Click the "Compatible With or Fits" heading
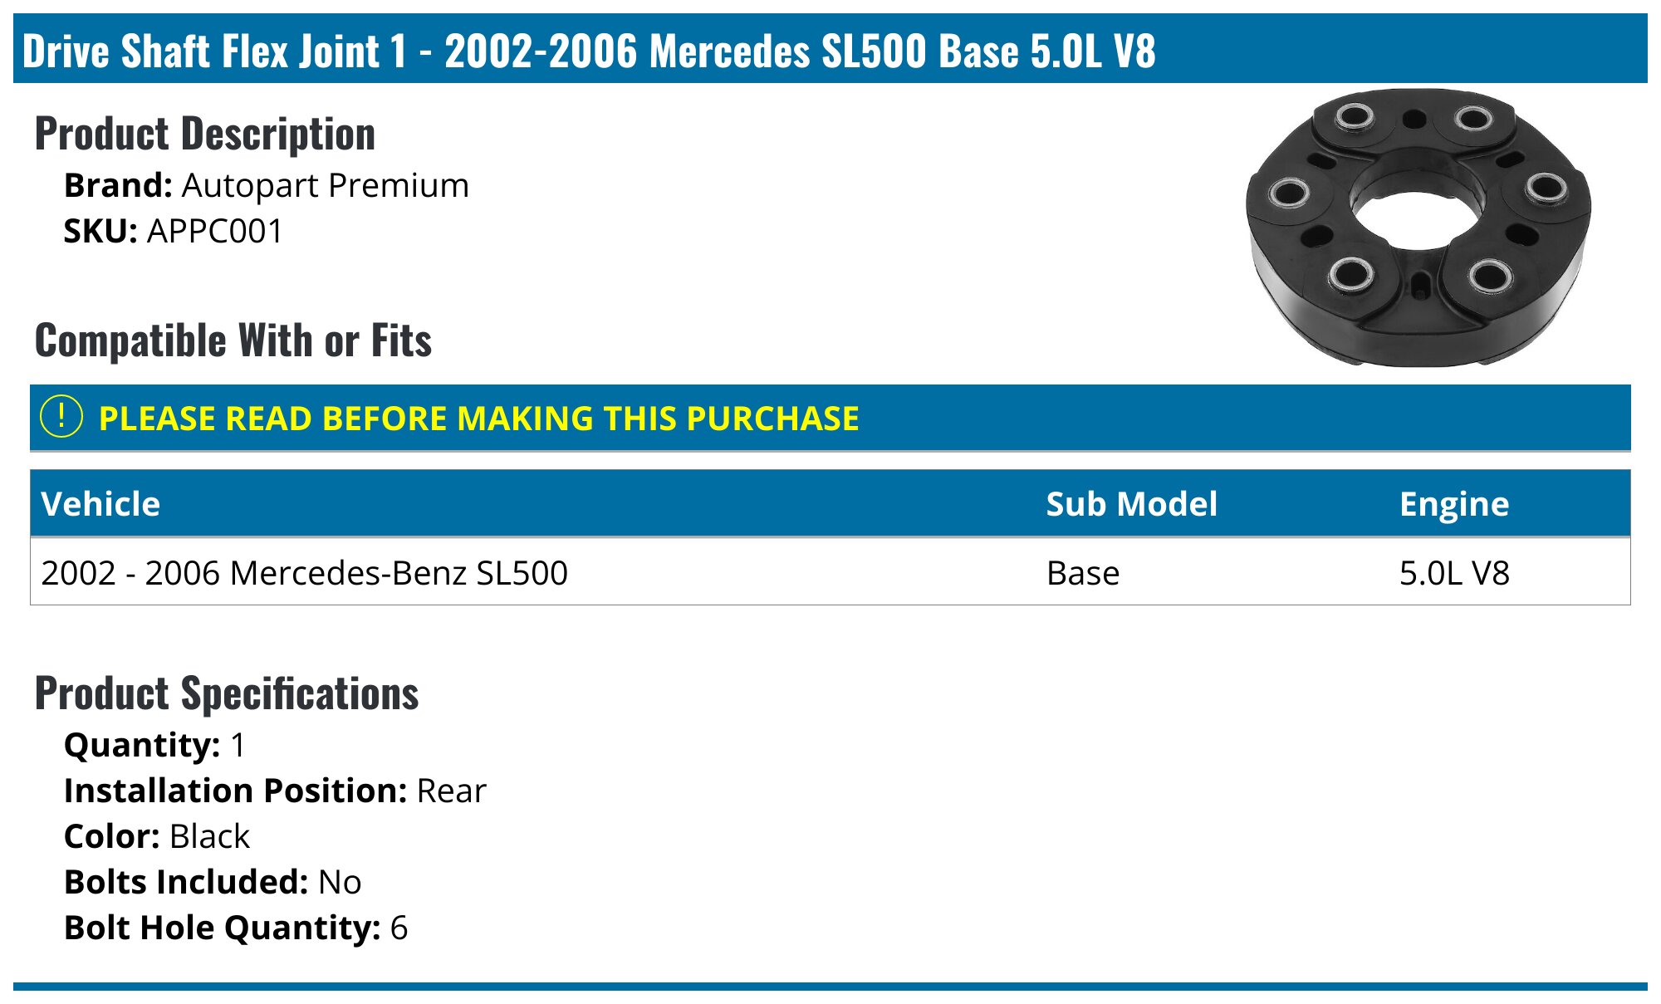The height and width of the screenshot is (1004, 1661). (x=233, y=340)
